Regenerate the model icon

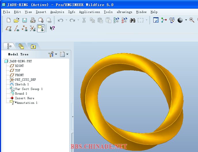pyautogui.click(x=116, y=20)
